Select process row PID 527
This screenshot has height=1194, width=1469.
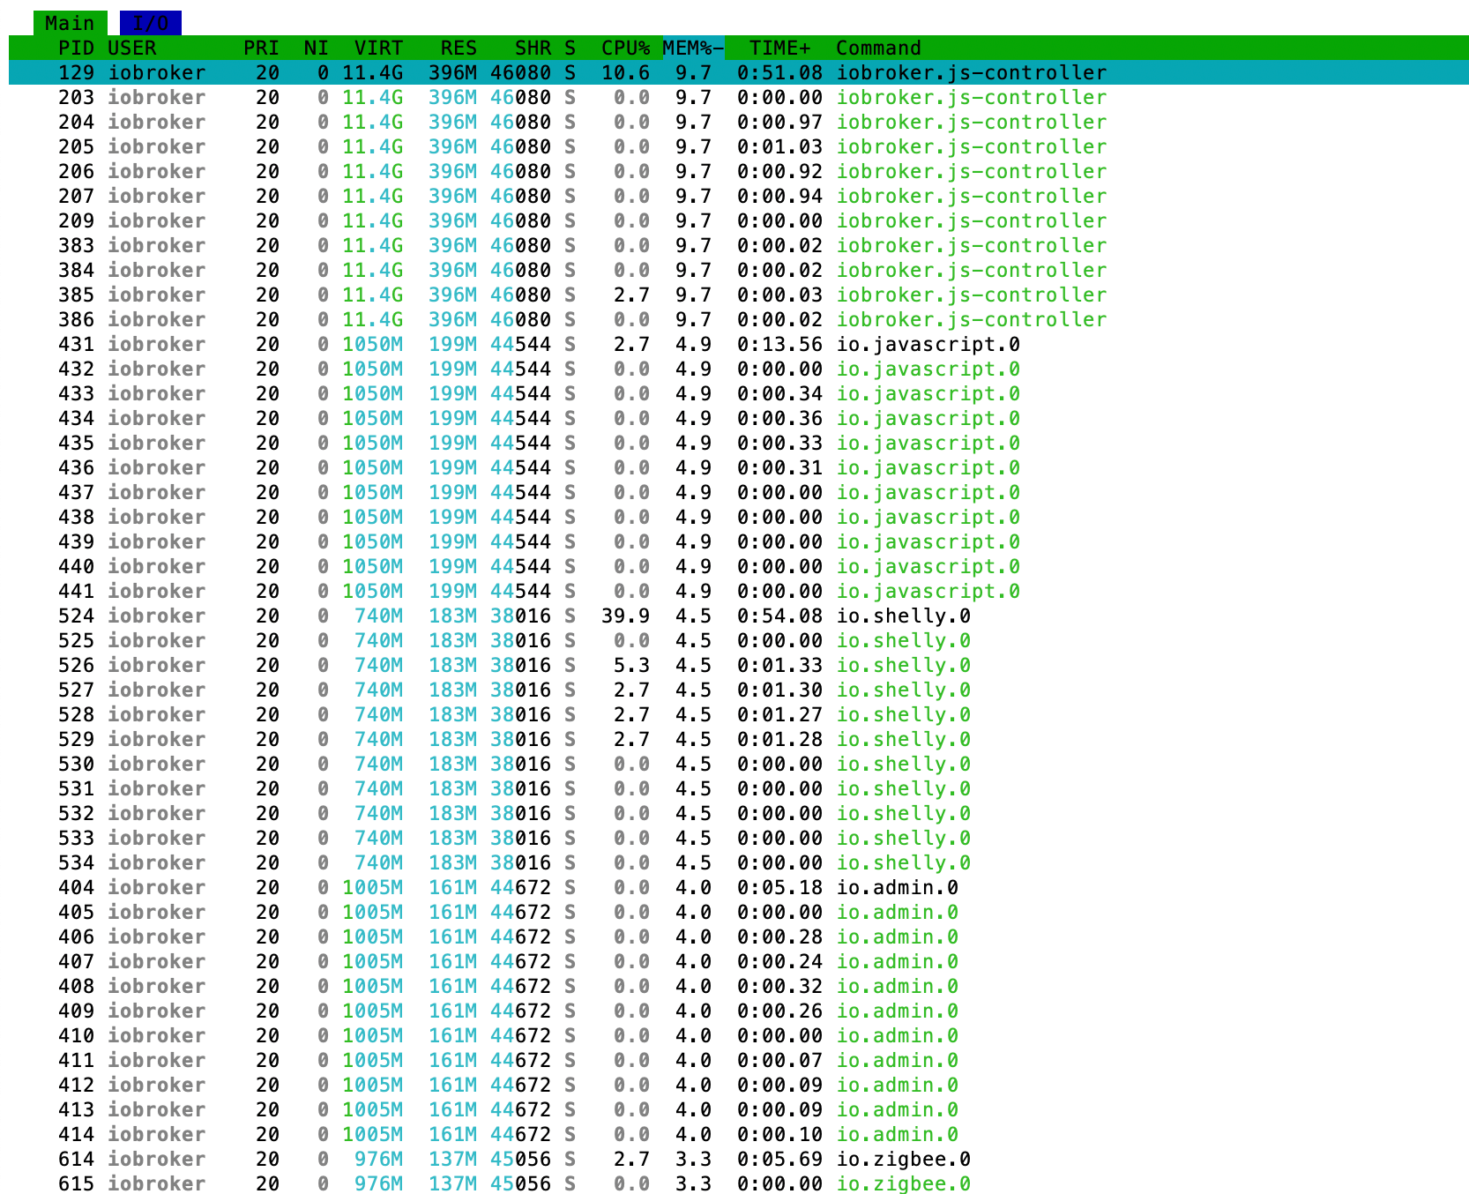(x=739, y=690)
